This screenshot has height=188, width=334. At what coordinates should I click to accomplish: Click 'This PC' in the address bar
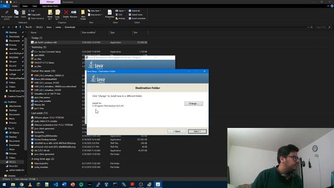tap(29, 27)
